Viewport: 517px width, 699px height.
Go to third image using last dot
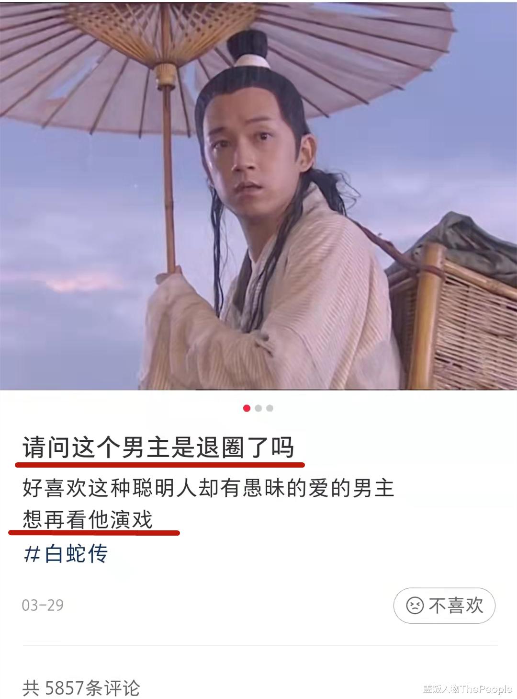pyautogui.click(x=270, y=408)
